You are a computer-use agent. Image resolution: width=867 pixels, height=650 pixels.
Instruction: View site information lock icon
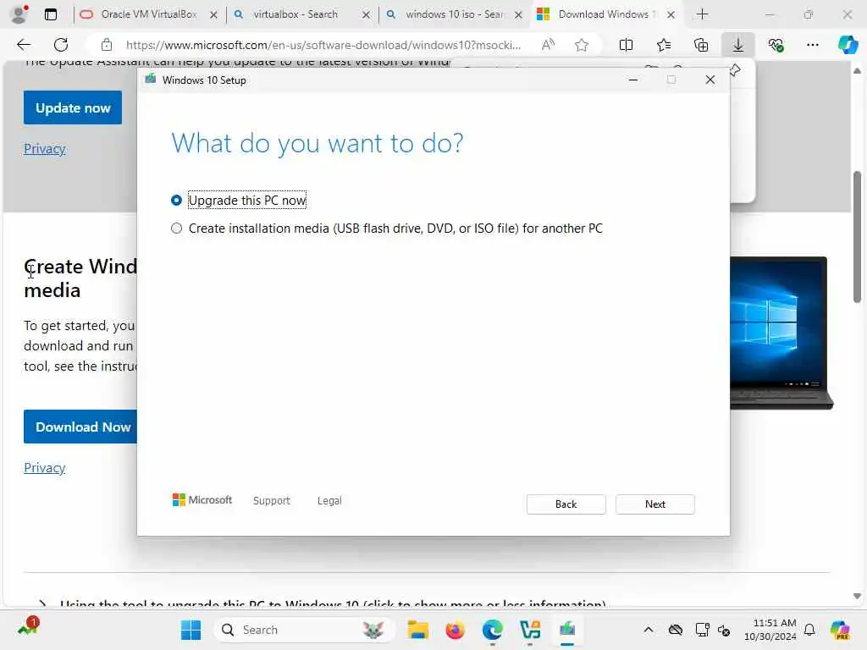(106, 45)
